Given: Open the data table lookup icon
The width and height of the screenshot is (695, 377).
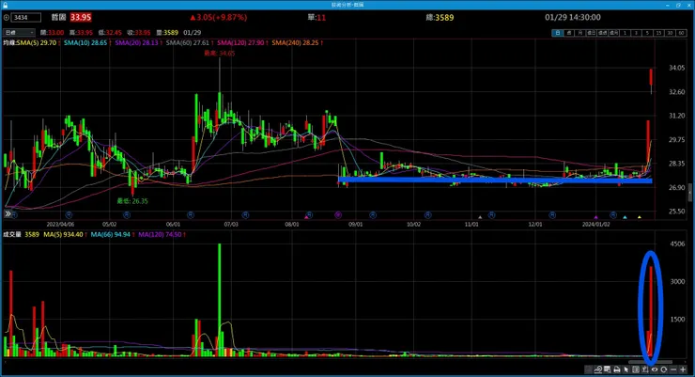Looking at the screenshot, I should (x=608, y=369).
